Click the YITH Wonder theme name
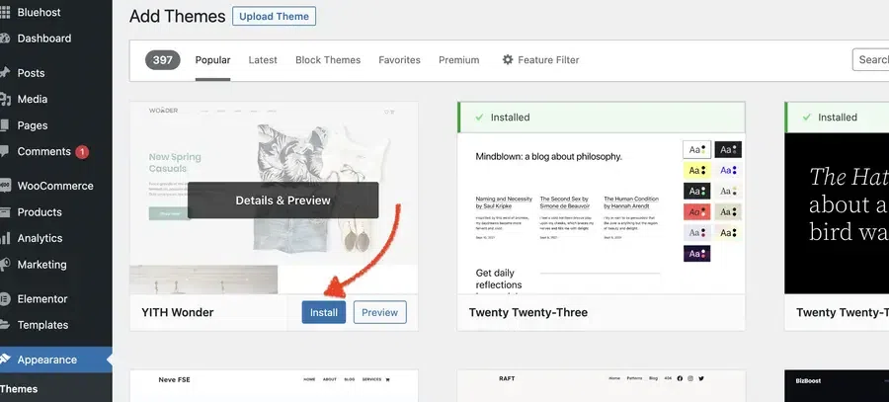Screen dimensions: 889x402 [x=178, y=312]
